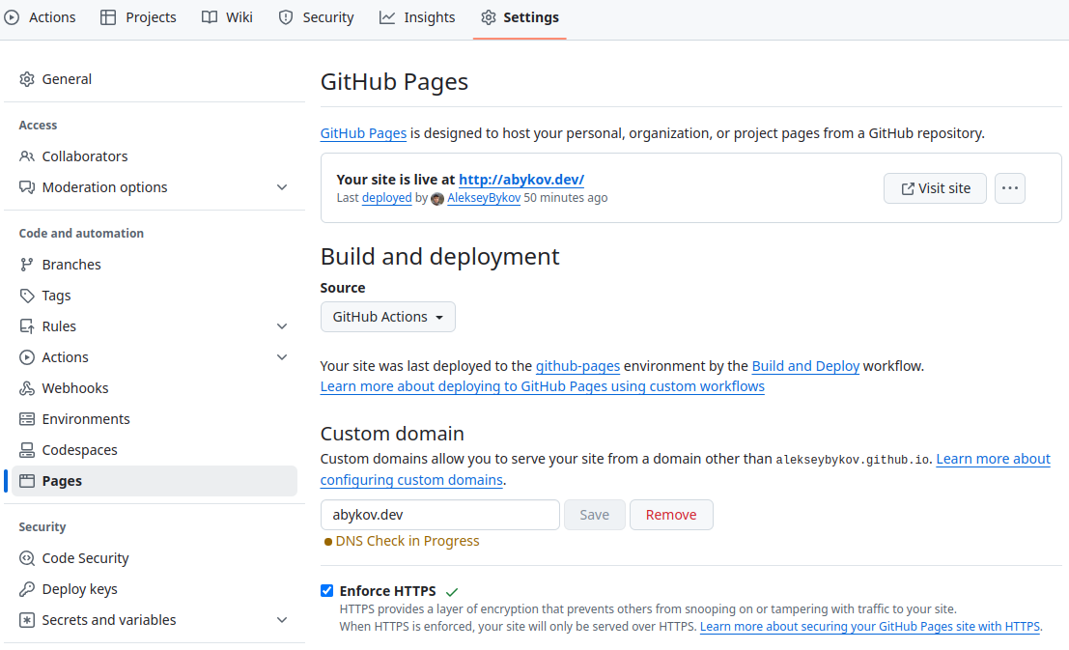
Task: Expand the sidebar Actions chevron
Action: coord(282,356)
